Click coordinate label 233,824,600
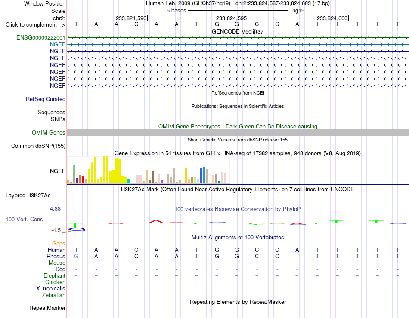 click(332, 18)
